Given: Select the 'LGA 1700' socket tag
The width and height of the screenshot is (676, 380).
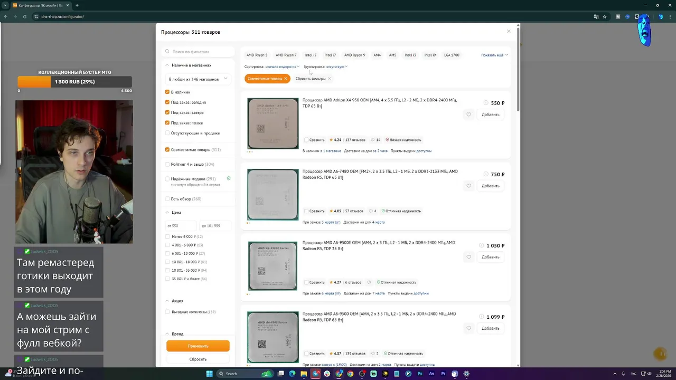Looking at the screenshot, I should 452,55.
